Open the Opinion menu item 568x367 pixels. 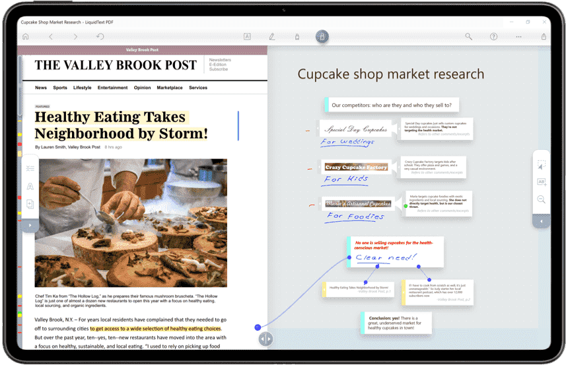click(143, 88)
